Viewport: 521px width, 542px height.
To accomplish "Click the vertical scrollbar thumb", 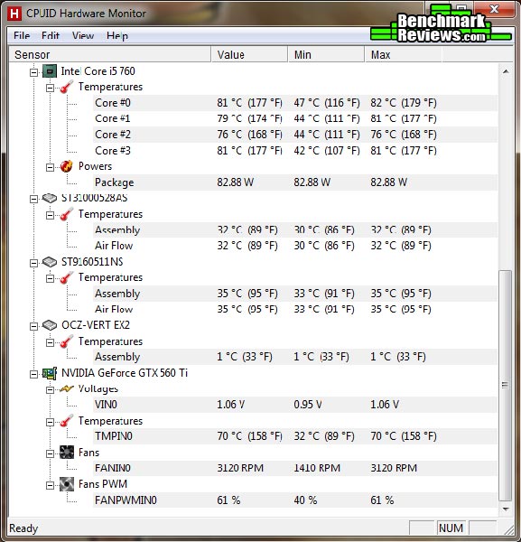I will tap(506, 386).
